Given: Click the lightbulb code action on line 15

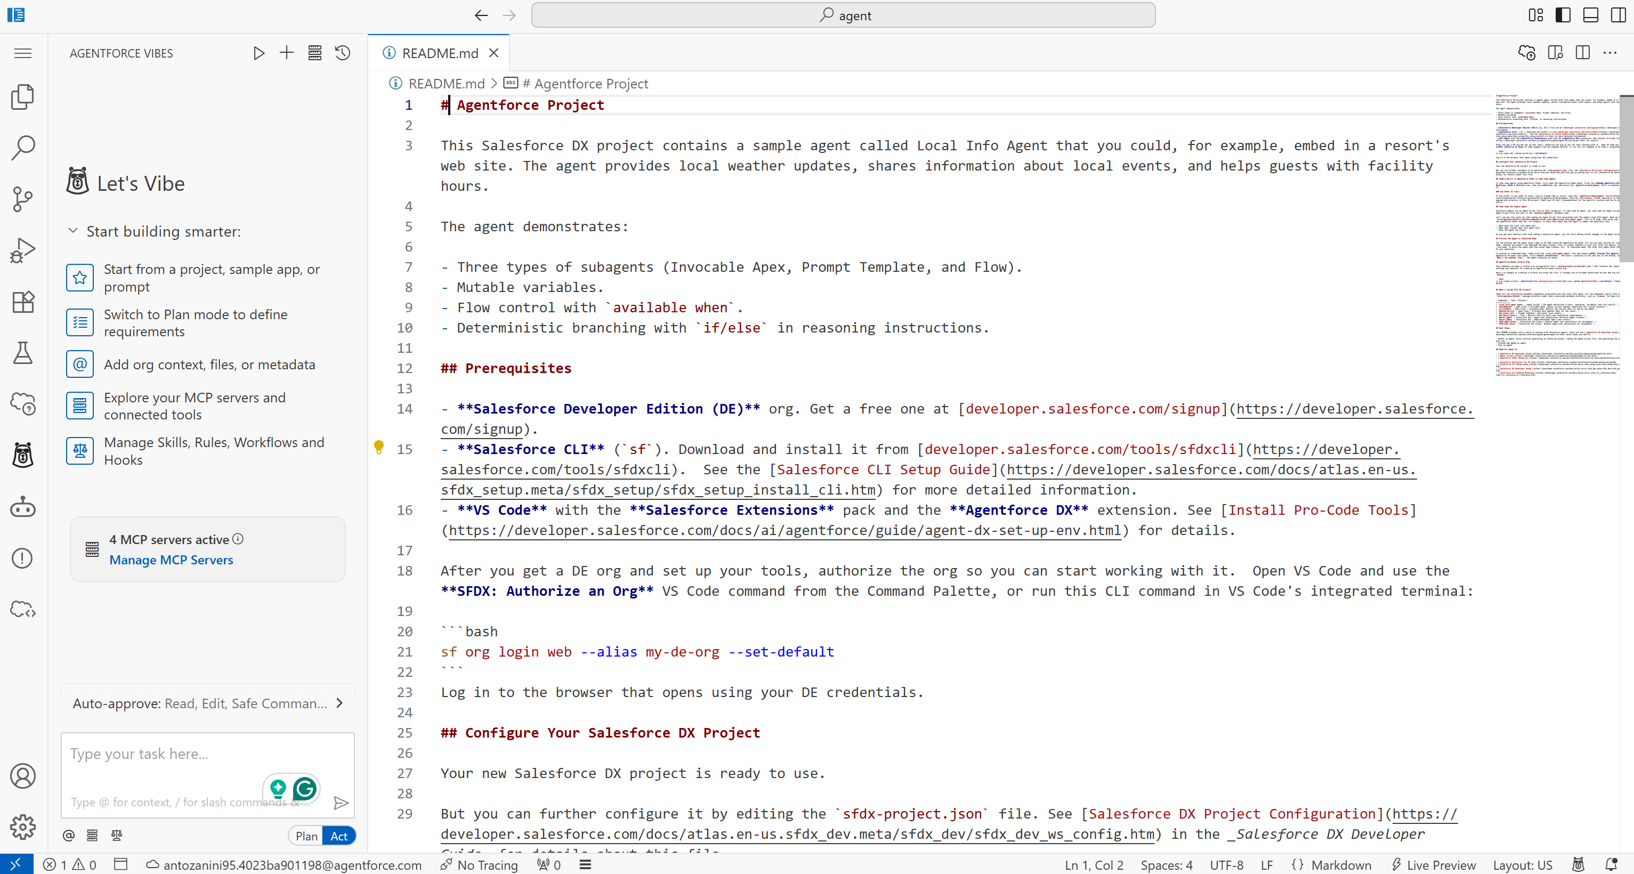Looking at the screenshot, I should 379,448.
